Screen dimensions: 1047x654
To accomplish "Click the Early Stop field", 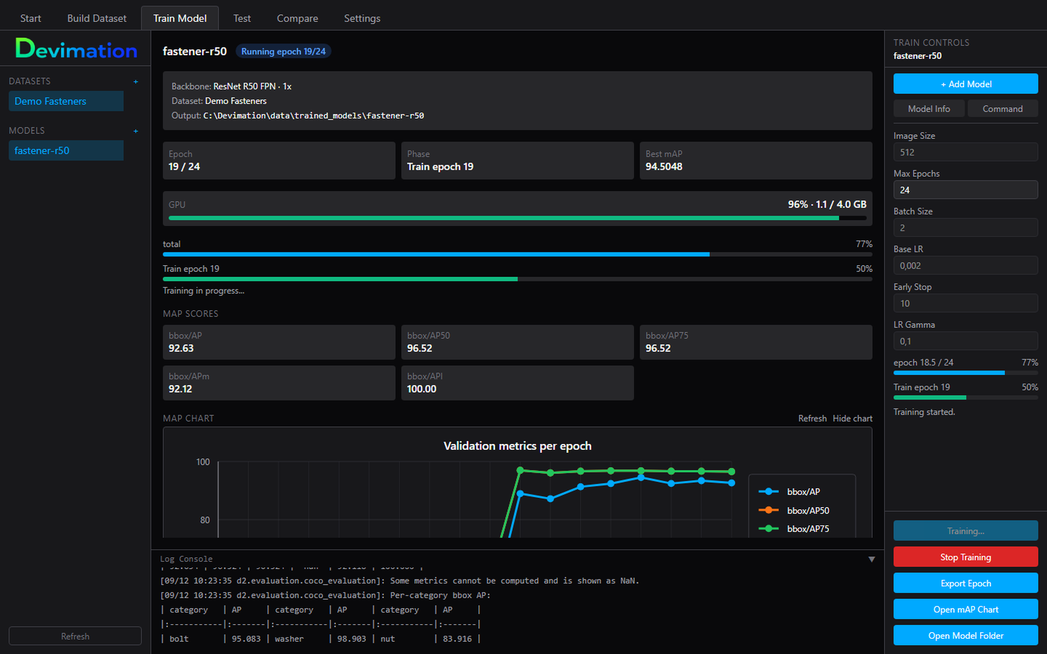I will 965,303.
